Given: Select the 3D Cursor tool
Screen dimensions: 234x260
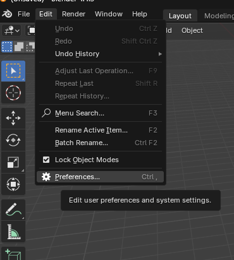Looking at the screenshot, I should coord(13,93).
